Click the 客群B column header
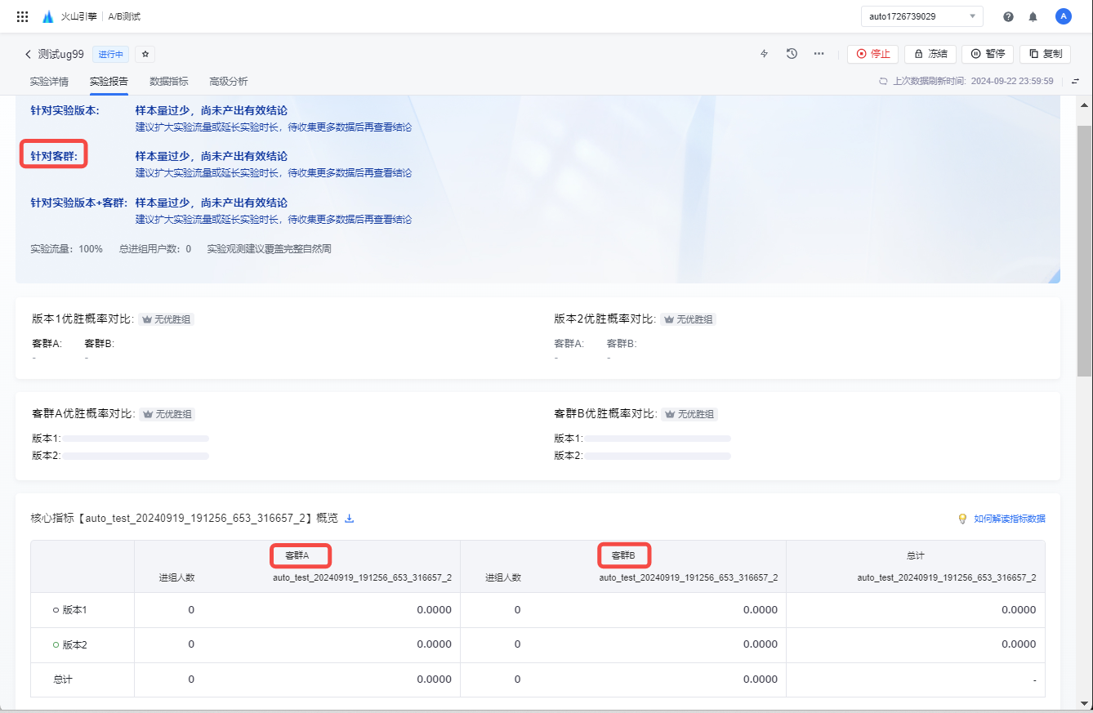 pos(623,555)
